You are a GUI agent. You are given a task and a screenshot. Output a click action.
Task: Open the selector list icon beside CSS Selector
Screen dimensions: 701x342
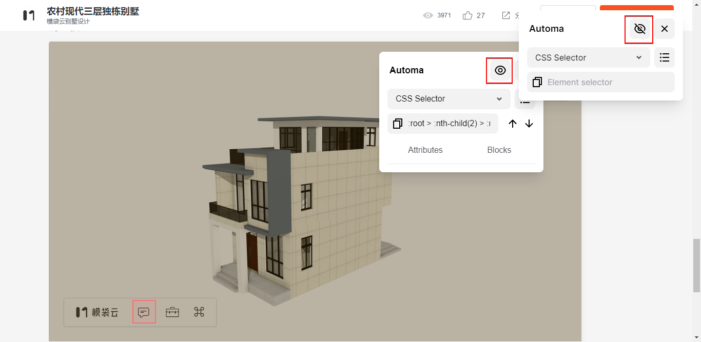point(665,57)
